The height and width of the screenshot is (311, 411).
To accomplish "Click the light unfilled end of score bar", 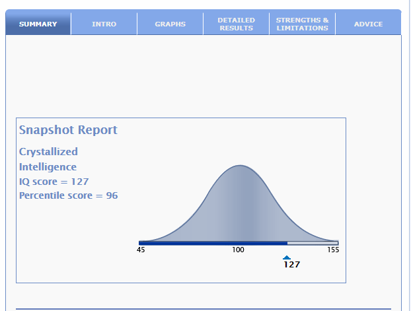I will click(313, 243).
